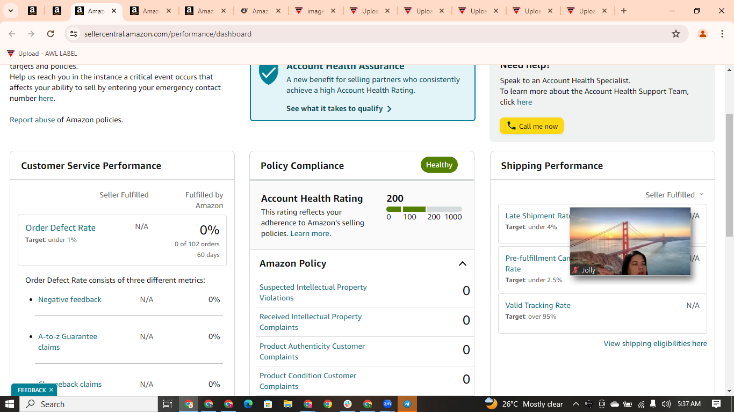This screenshot has height=412, width=734.
Task: Switch to Zoom on the taskbar
Action: click(x=387, y=404)
